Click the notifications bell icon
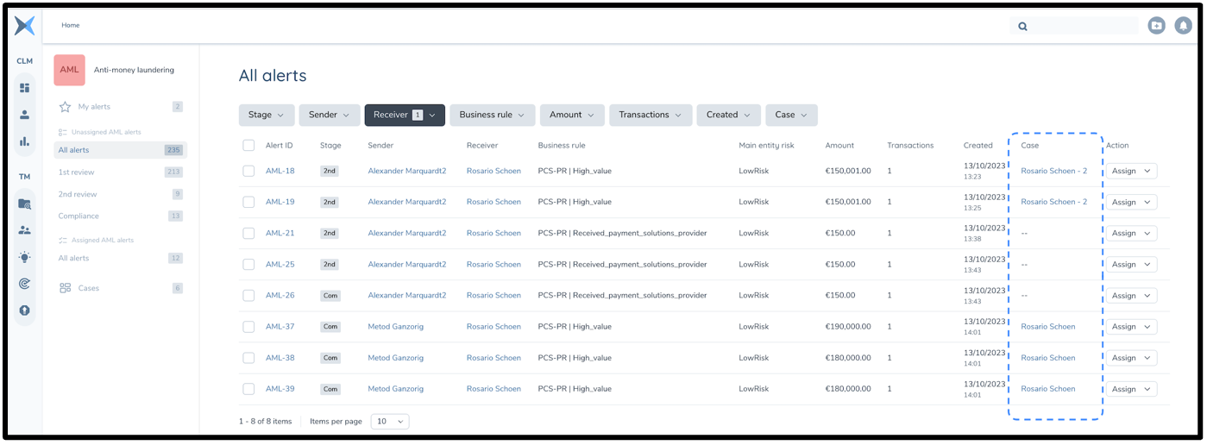This screenshot has width=1207, height=445. (x=1183, y=26)
